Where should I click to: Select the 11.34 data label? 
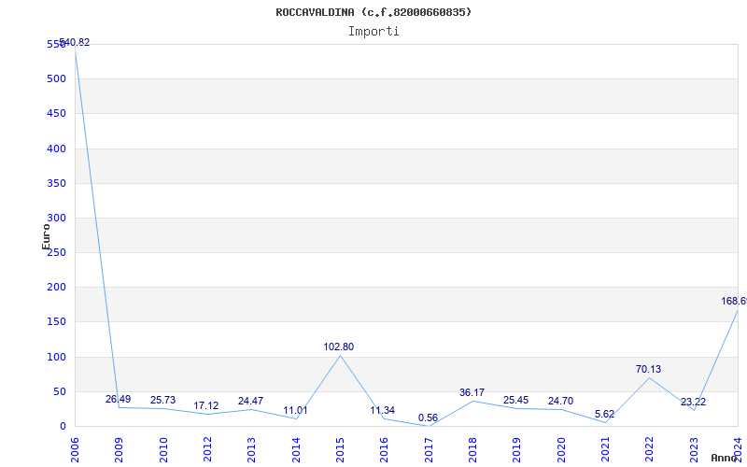[383, 410]
